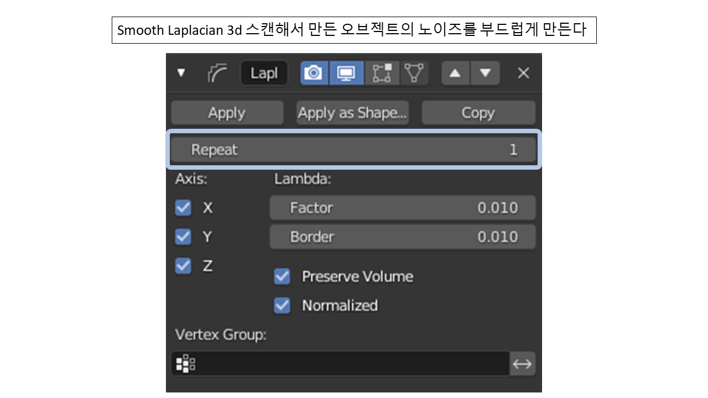Uncheck Preserve Volume
This screenshot has height=398, width=708.
coord(282,276)
